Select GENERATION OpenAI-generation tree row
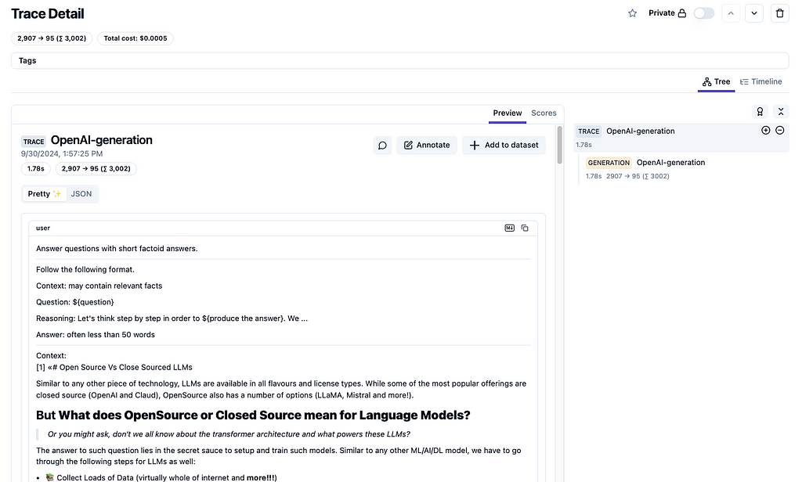Screen dimensions: 802x482 685,169
